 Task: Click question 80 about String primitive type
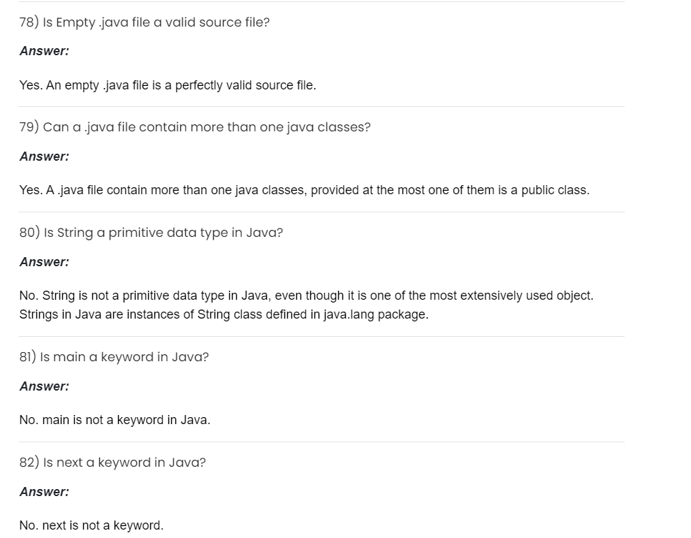point(151,233)
